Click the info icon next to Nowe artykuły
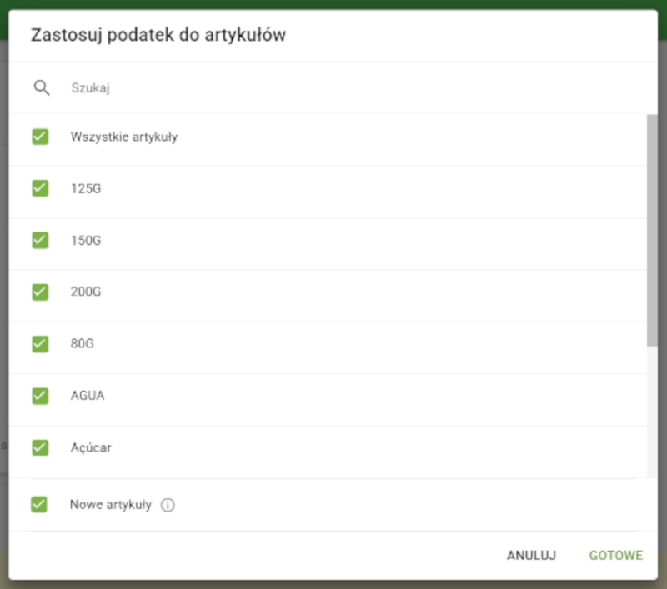This screenshot has height=589, width=667. pyautogui.click(x=168, y=504)
